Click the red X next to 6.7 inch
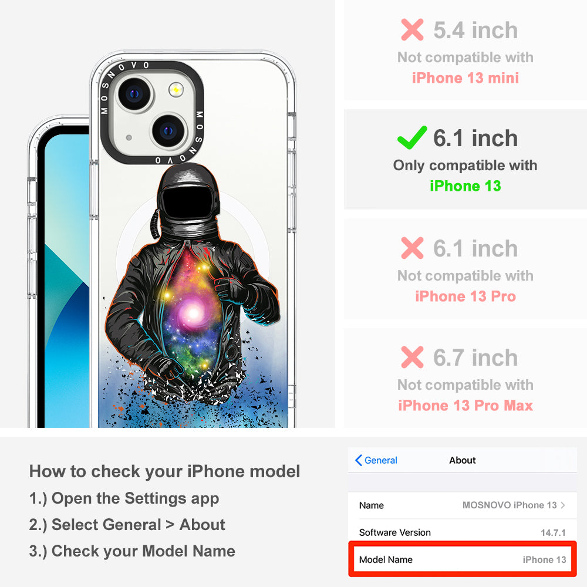This screenshot has height=587, width=587. [x=412, y=357]
